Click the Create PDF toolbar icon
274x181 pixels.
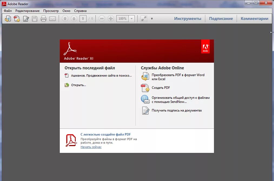tap(17, 18)
